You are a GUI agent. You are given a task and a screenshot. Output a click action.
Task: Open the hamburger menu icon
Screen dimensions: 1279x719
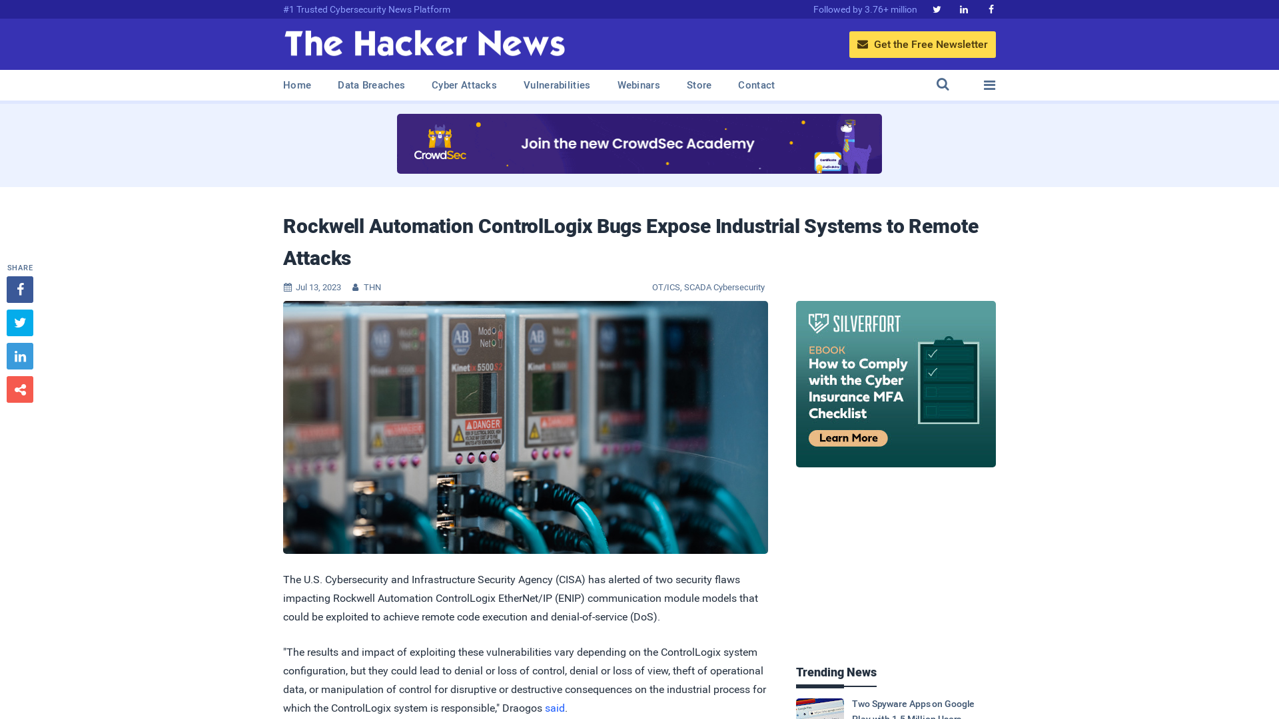click(989, 85)
